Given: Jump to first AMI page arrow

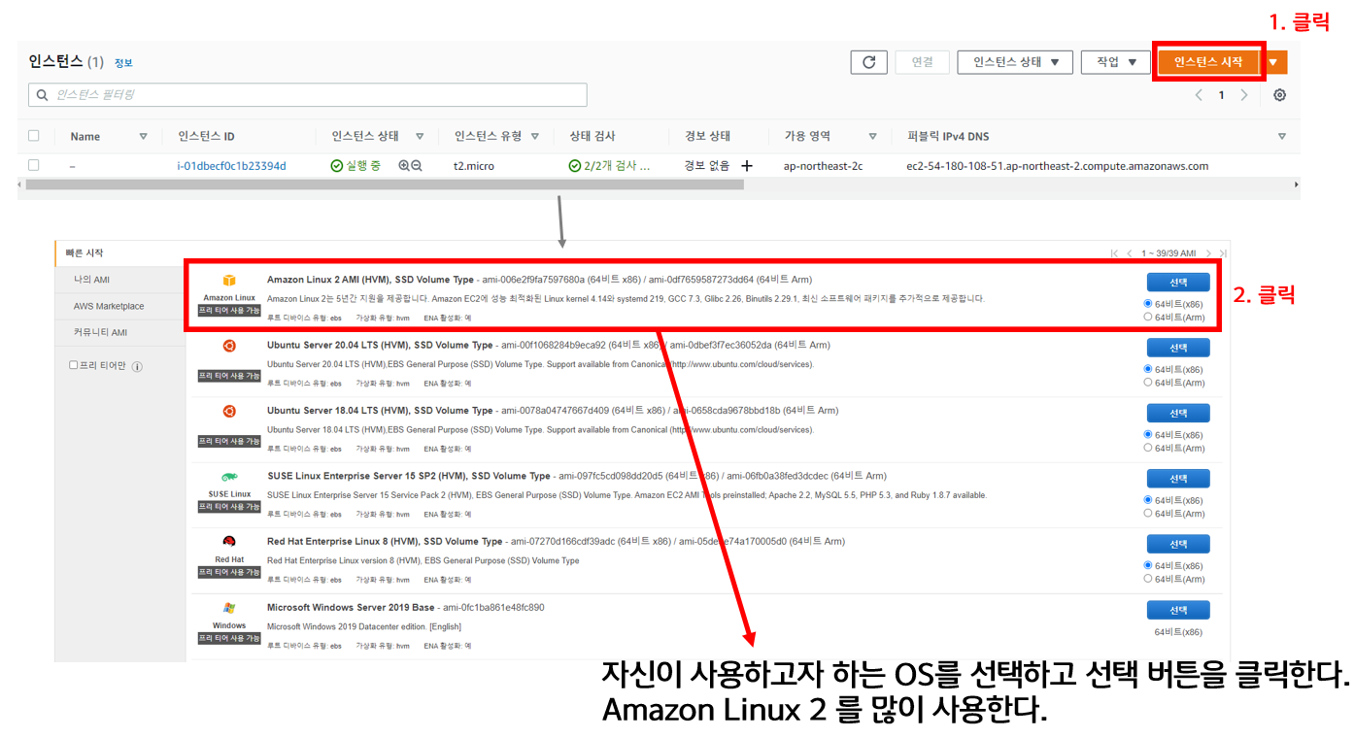Looking at the screenshot, I should [1115, 253].
